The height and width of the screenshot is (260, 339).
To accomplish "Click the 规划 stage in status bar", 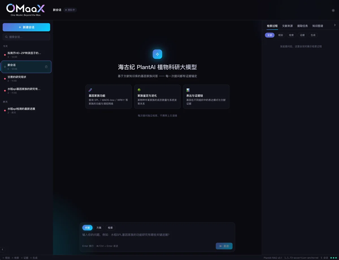I will coord(6,258).
